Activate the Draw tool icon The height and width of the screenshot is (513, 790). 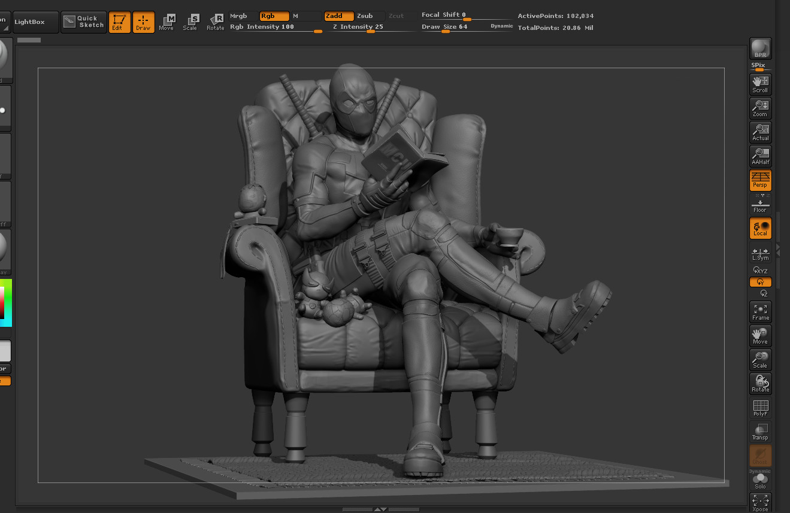click(143, 22)
